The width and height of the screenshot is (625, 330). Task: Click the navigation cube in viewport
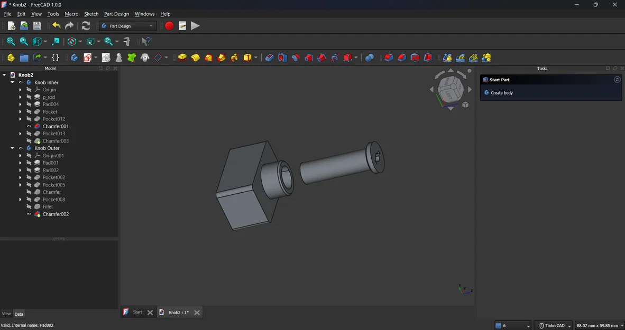click(x=451, y=89)
